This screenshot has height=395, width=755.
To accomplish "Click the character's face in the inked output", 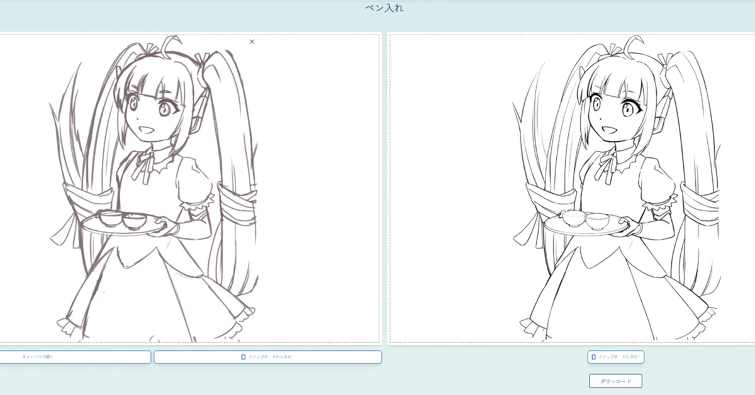I will 613,113.
